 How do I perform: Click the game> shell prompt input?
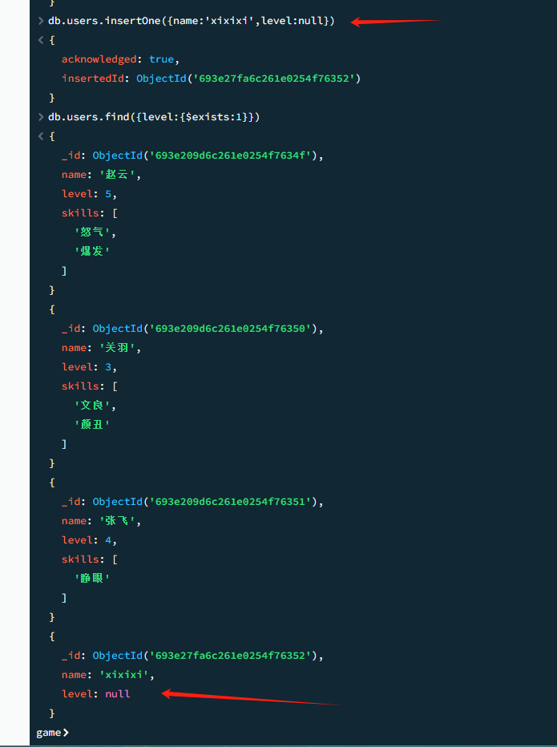pyautogui.click(x=52, y=733)
